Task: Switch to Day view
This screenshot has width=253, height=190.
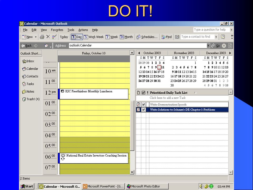Action: (x=77, y=37)
